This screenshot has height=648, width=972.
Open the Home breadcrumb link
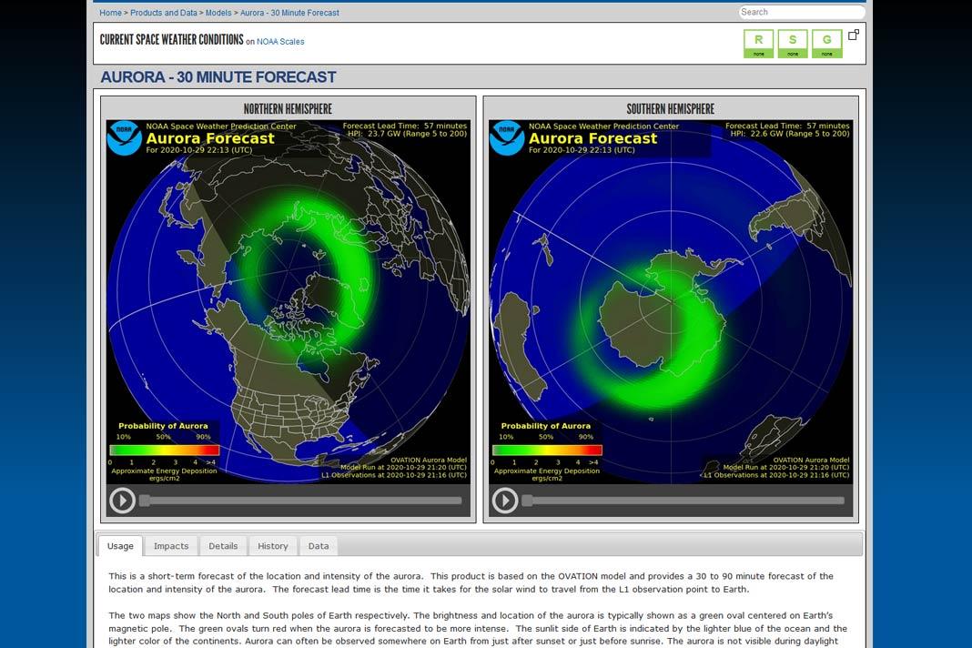tap(110, 13)
